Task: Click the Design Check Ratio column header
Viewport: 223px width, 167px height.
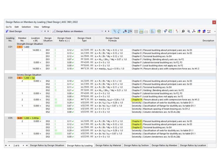Action: tap(64, 39)
